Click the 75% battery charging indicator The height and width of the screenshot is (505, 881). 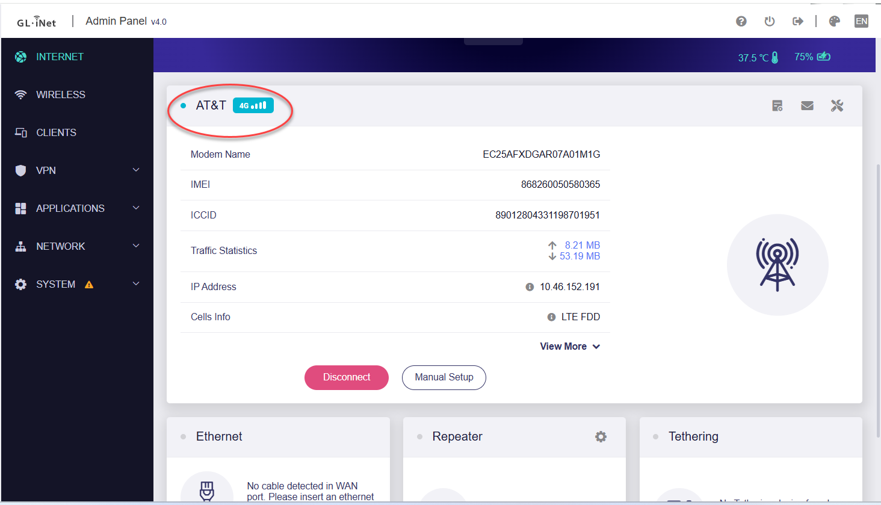point(812,57)
